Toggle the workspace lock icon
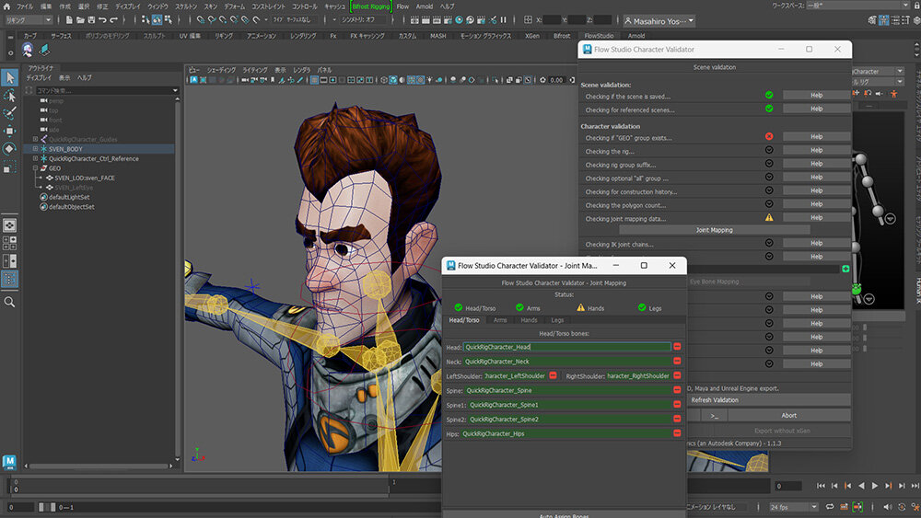 click(x=915, y=6)
